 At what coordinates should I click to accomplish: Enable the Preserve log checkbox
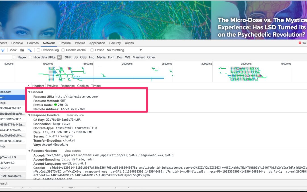pos(38,50)
